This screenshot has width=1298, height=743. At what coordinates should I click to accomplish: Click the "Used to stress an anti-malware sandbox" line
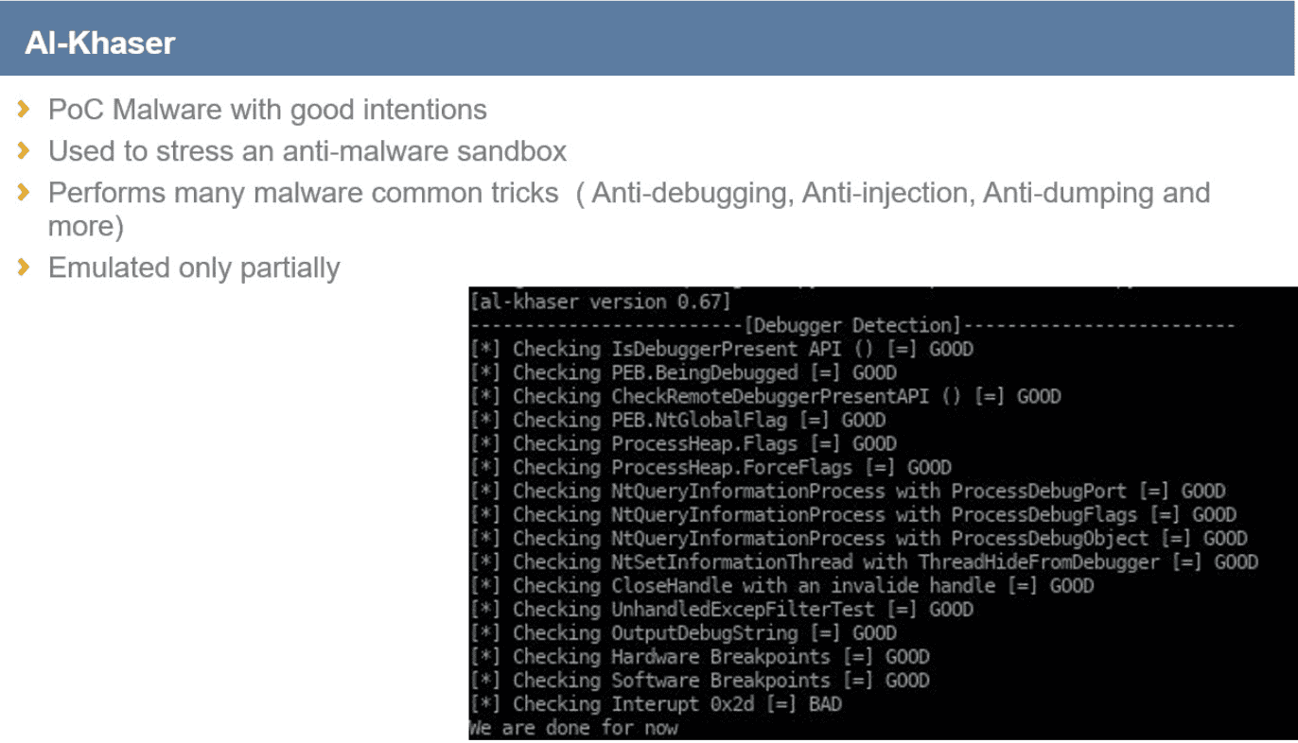coord(307,151)
